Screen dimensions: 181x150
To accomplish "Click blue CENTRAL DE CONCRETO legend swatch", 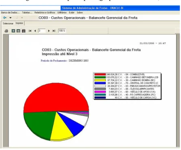I will pyautogui.click(x=100, y=83).
